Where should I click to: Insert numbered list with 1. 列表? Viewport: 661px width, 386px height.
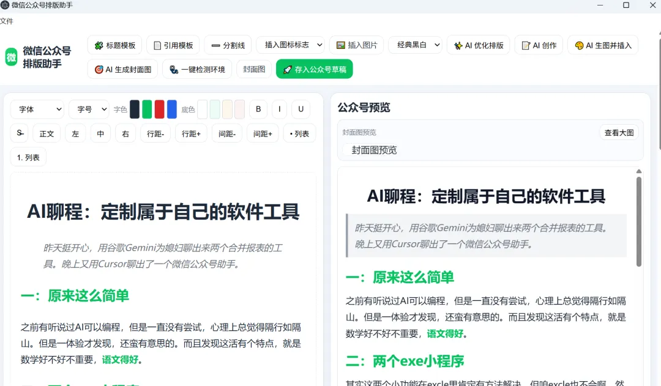28,157
